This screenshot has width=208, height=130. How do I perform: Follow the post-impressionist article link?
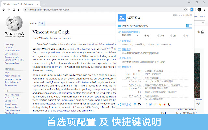50,52
